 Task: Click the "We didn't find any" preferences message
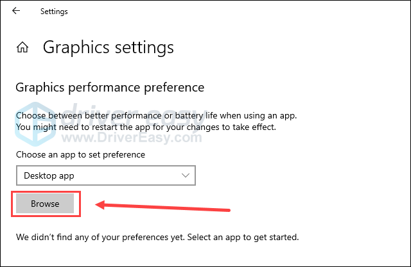pos(157,237)
